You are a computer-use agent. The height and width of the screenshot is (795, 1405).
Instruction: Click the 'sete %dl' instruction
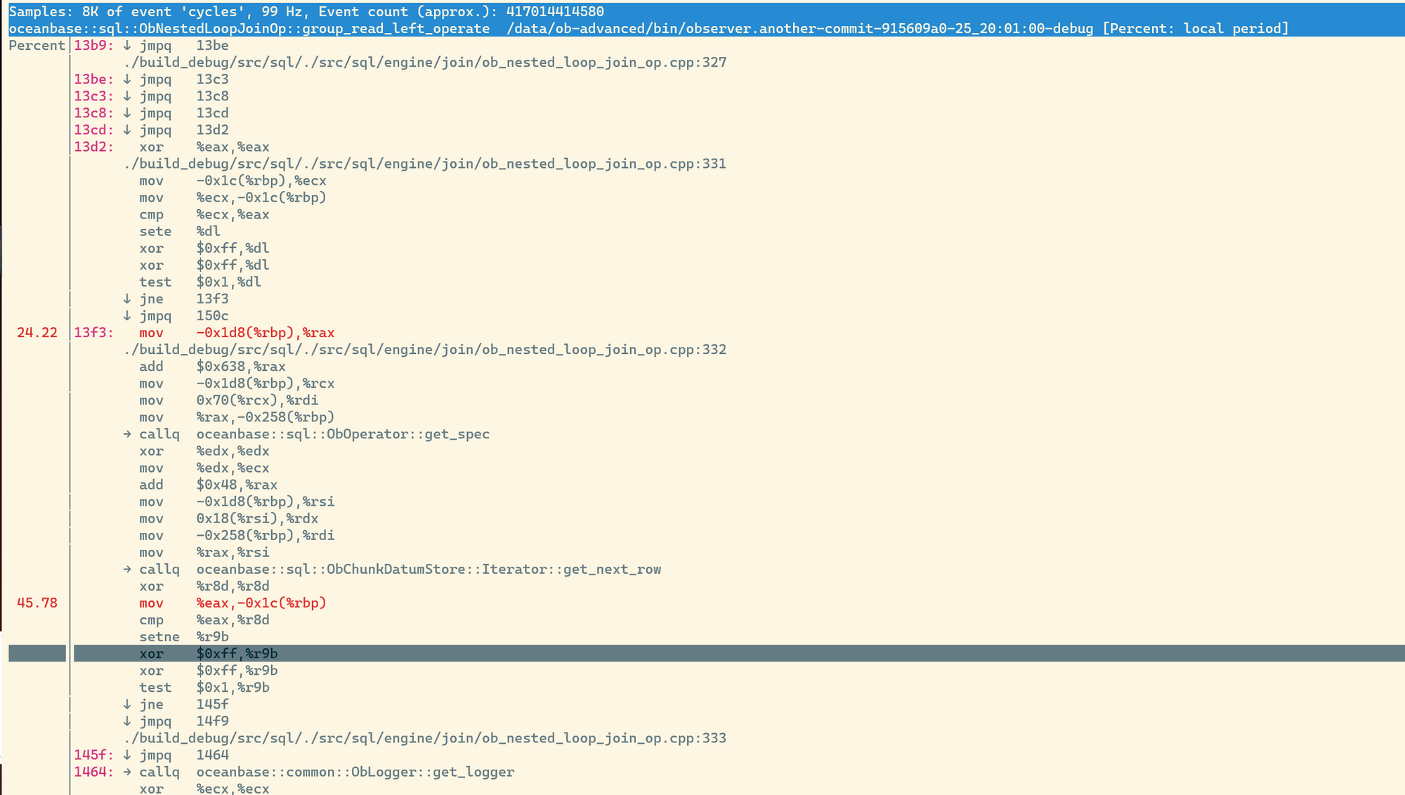(x=179, y=231)
